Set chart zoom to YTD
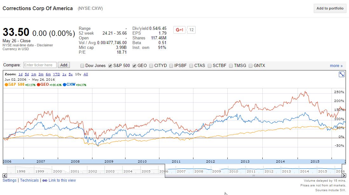The image size is (349, 195). point(56,74)
